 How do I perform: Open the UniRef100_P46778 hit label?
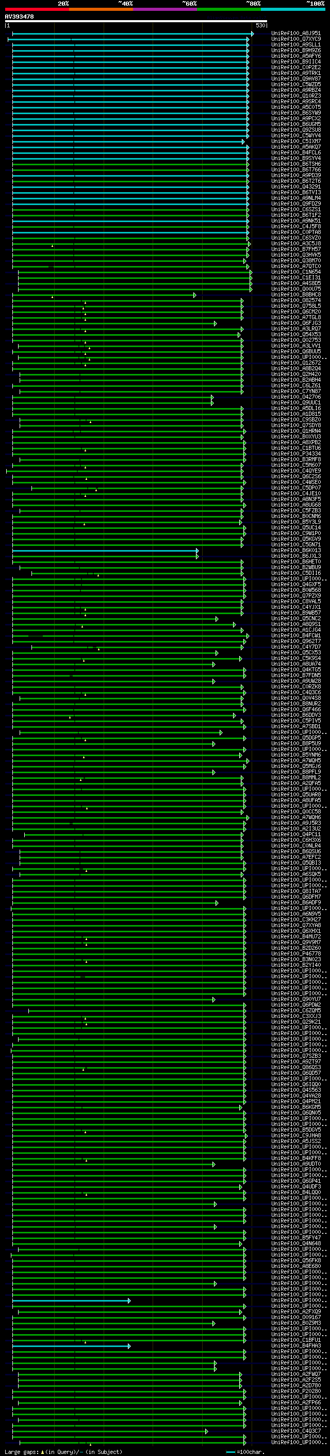point(296,954)
